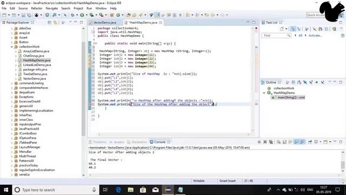Click the Quick Access box
The image size is (346, 195).
click(315, 15)
